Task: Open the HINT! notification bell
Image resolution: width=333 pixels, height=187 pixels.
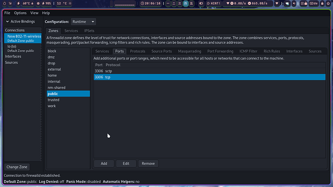Action: click(213, 3)
